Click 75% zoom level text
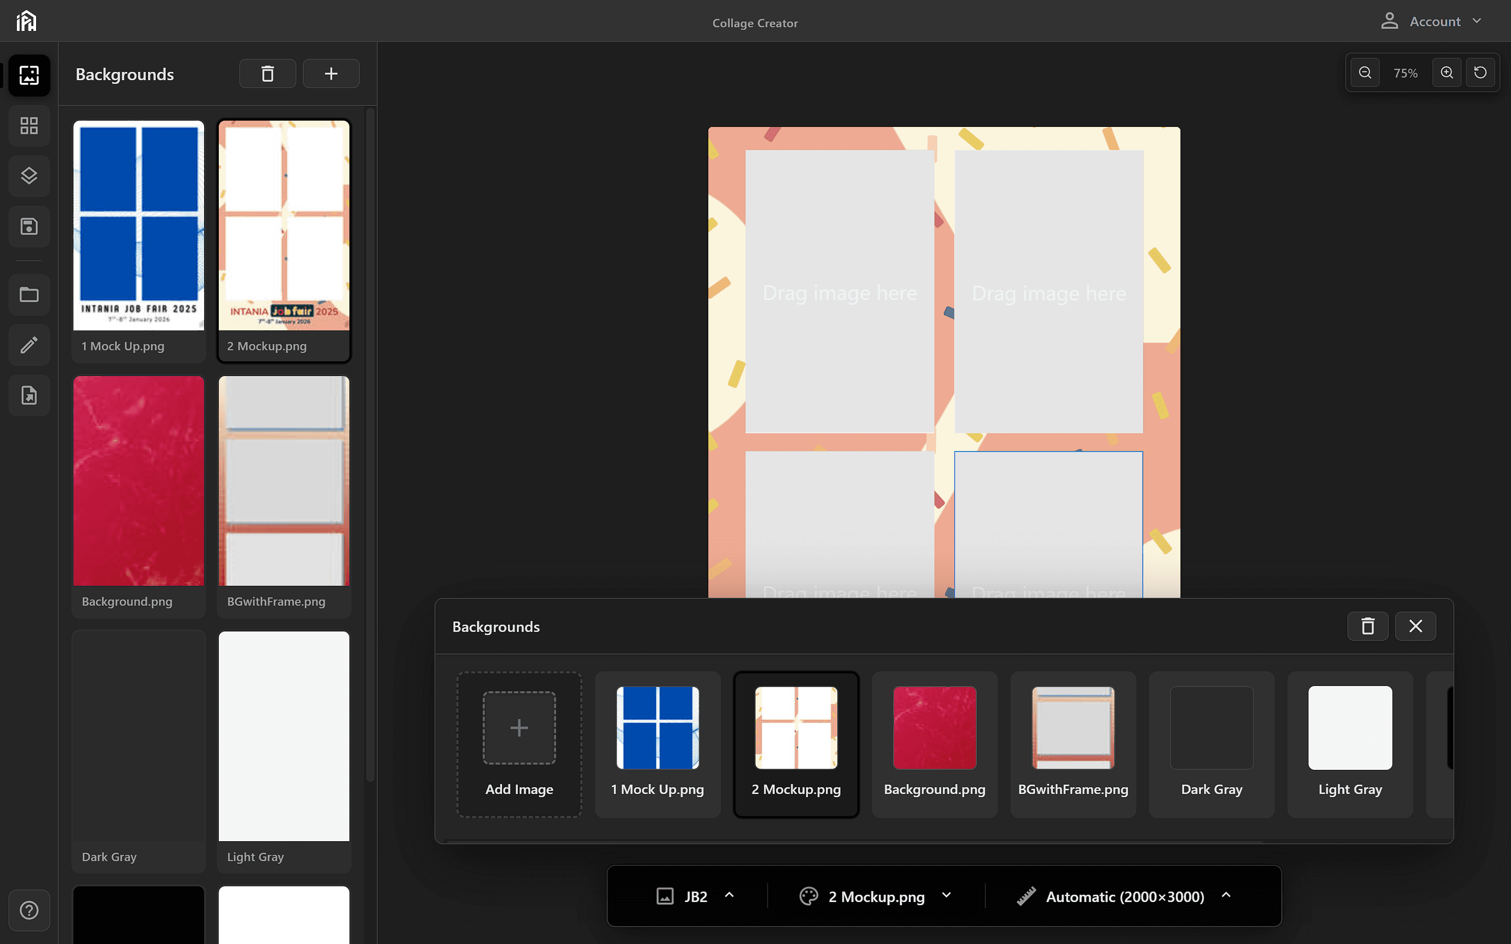The width and height of the screenshot is (1511, 944). pyautogui.click(x=1406, y=73)
